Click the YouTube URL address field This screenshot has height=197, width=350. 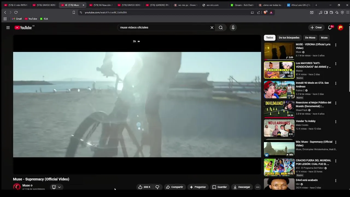[164, 12]
